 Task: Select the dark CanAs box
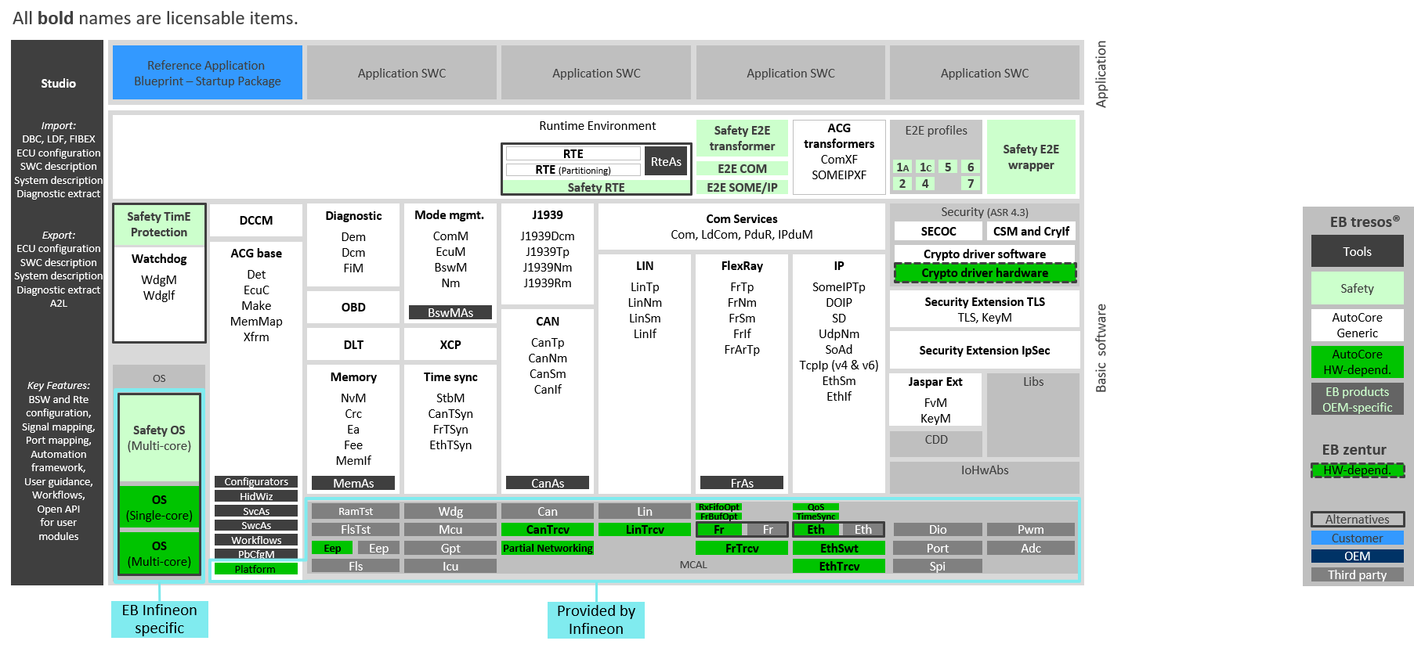click(548, 483)
